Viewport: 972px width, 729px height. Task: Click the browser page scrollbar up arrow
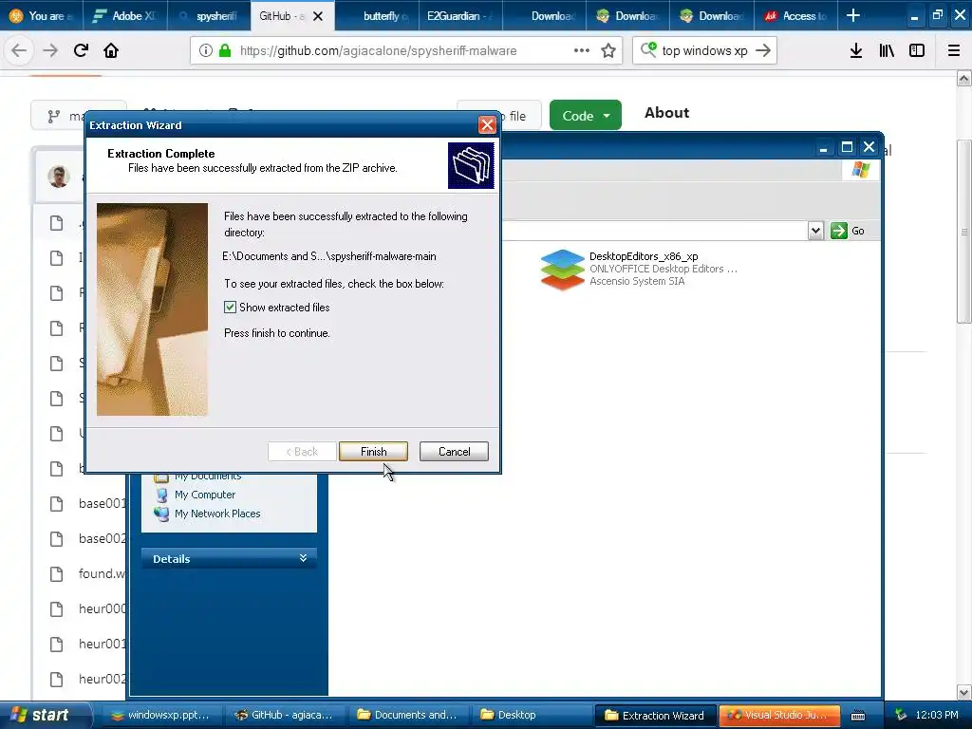click(x=963, y=79)
